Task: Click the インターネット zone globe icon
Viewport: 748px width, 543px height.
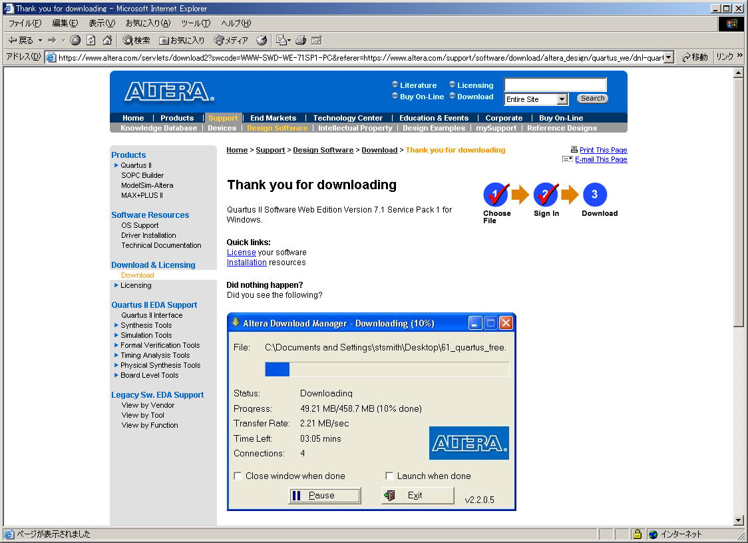Action: click(653, 534)
